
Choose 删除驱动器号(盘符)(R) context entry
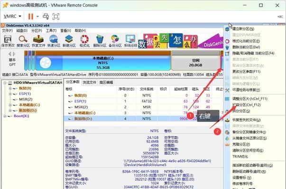click(249, 172)
